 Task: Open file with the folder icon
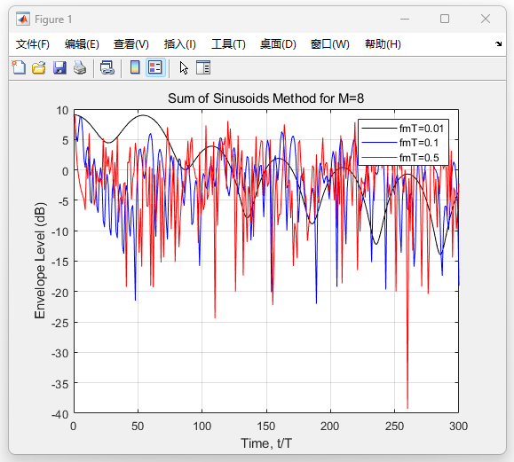pos(39,67)
